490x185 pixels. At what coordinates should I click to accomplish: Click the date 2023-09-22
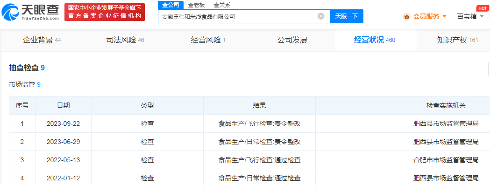click(64, 123)
